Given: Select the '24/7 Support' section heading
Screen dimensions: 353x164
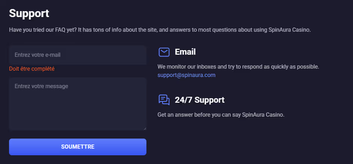Looking at the screenshot, I should point(199,100).
